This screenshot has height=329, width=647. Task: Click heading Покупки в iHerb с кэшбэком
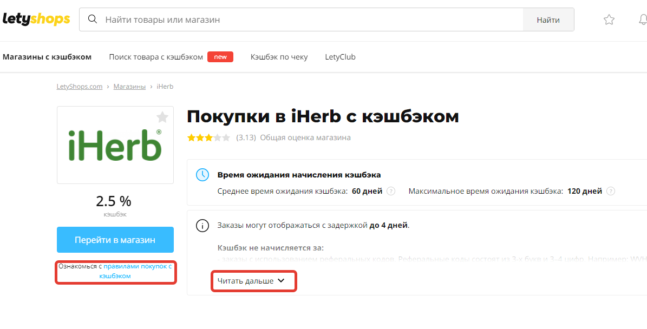tap(323, 117)
